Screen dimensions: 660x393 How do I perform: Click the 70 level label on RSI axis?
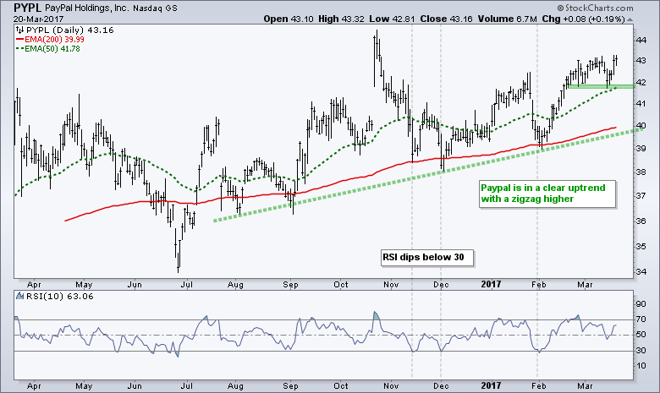click(x=641, y=319)
